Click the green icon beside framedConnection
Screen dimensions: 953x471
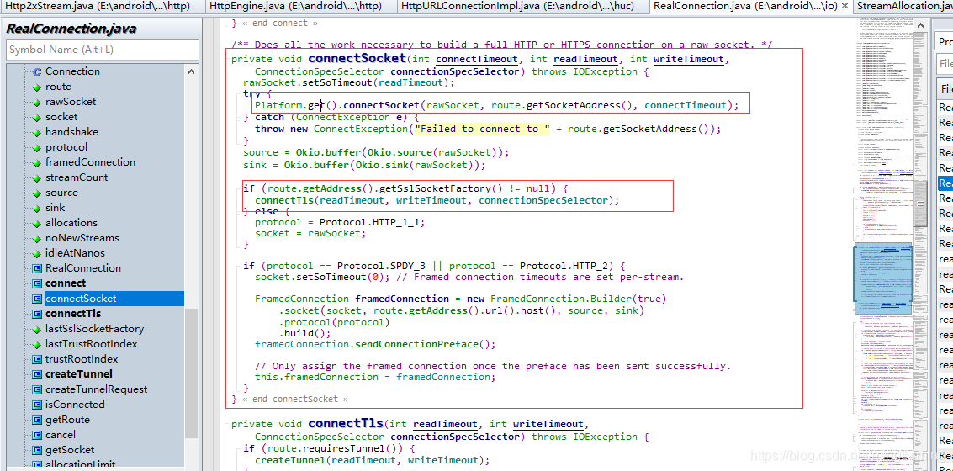click(x=36, y=162)
